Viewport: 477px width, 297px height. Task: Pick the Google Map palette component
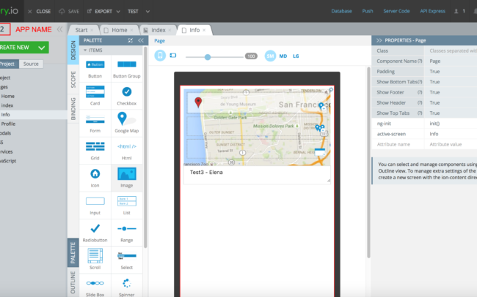coord(126,124)
